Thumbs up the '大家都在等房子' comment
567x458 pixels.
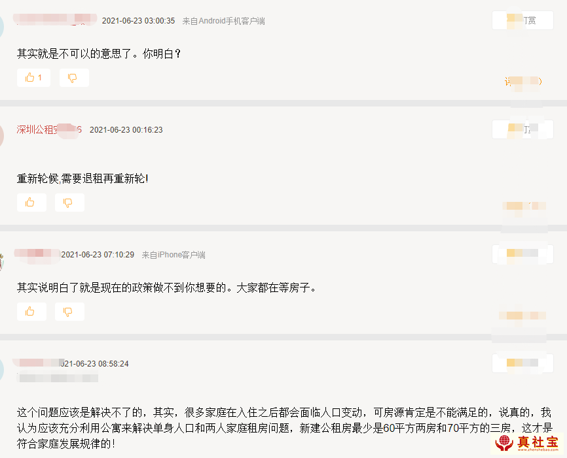click(x=31, y=312)
